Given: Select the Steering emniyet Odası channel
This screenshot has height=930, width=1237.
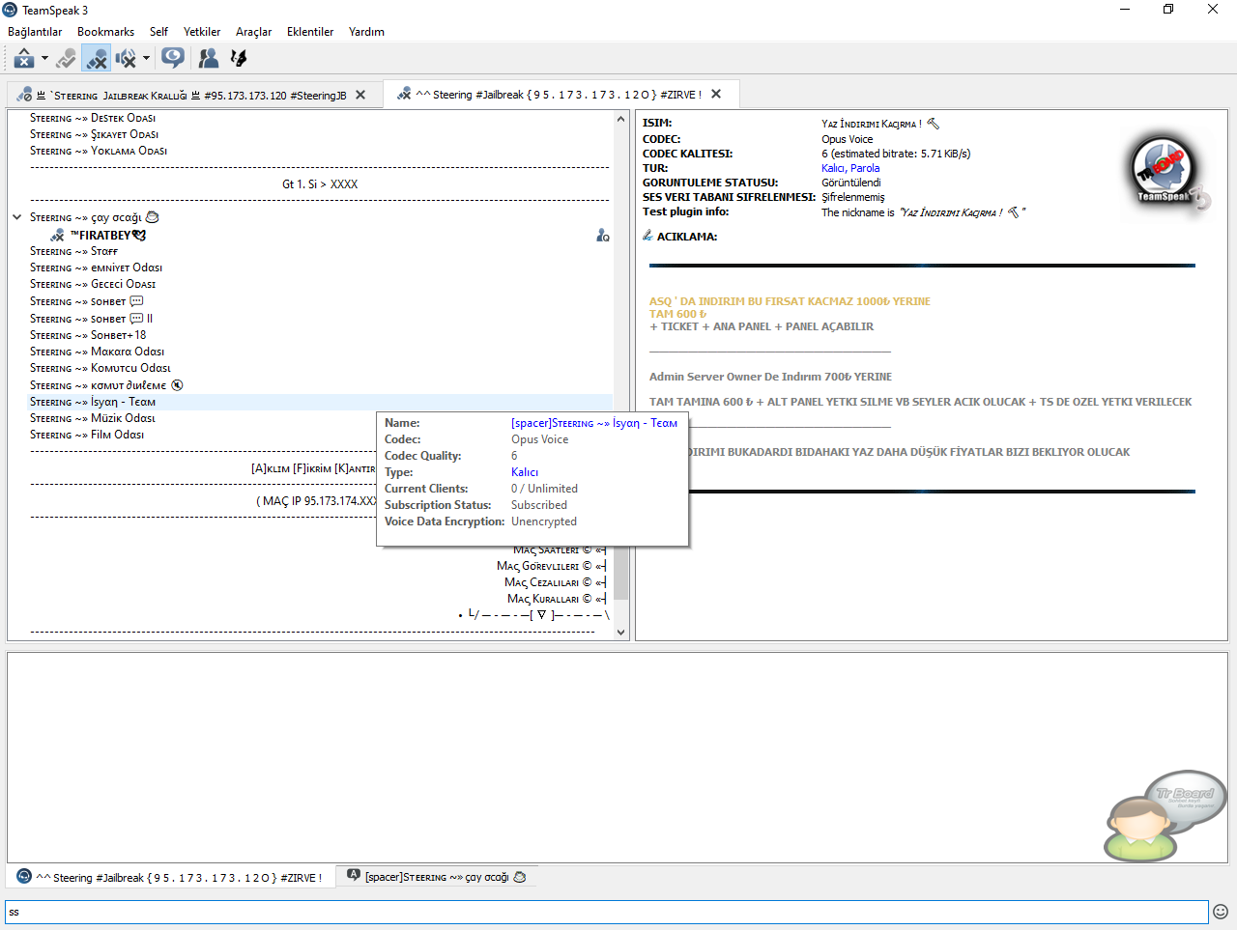Looking at the screenshot, I should tap(96, 268).
